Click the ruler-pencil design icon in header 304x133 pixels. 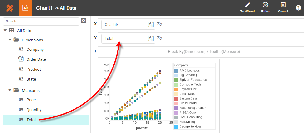9,8
